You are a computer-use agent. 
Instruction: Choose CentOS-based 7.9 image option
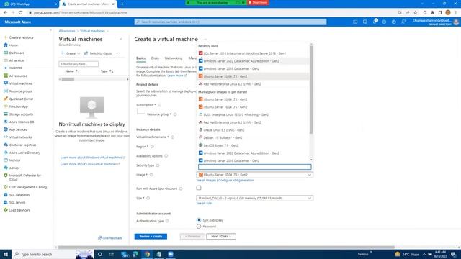tap(253, 145)
